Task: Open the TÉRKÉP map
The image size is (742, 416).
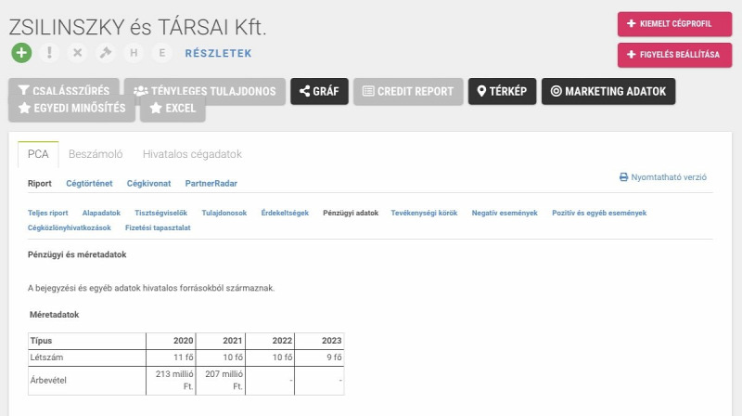Action: click(x=502, y=91)
